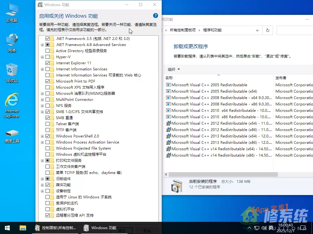Expand the Internet Information Services node
313x234 pixels.
coord(42,69)
